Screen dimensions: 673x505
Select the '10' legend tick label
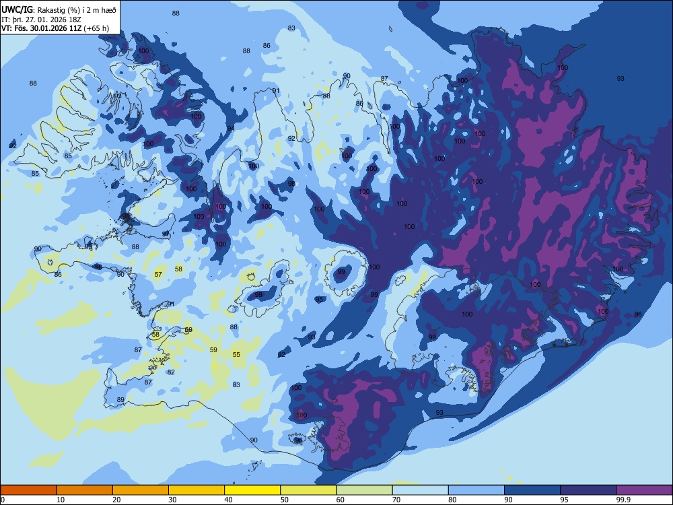click(61, 500)
